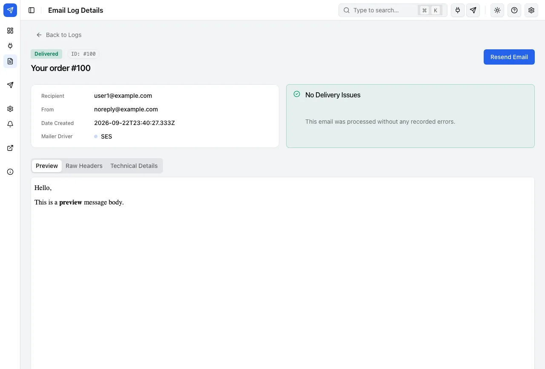Click the paper plane icon in top toolbar

pyautogui.click(x=473, y=10)
